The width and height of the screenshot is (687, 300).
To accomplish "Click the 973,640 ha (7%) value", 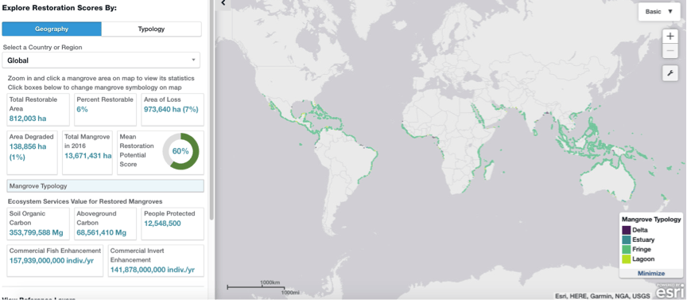I will (x=171, y=109).
